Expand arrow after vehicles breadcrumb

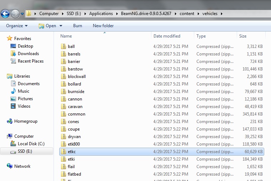click(x=222, y=14)
